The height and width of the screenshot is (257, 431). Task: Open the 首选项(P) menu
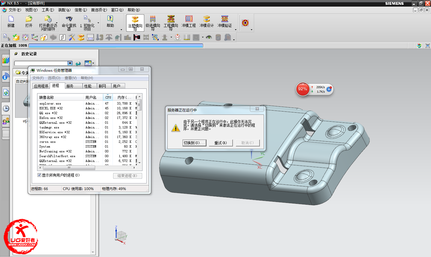[99, 10]
